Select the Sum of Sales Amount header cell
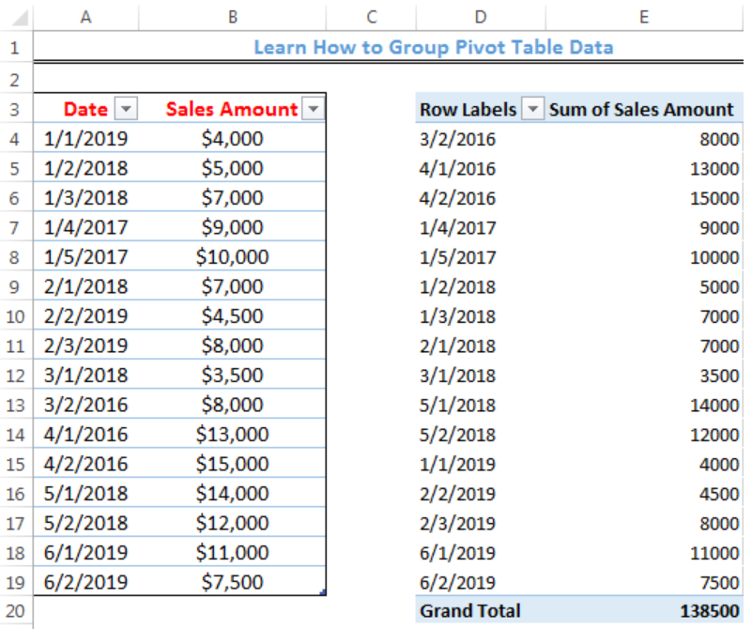 644,109
